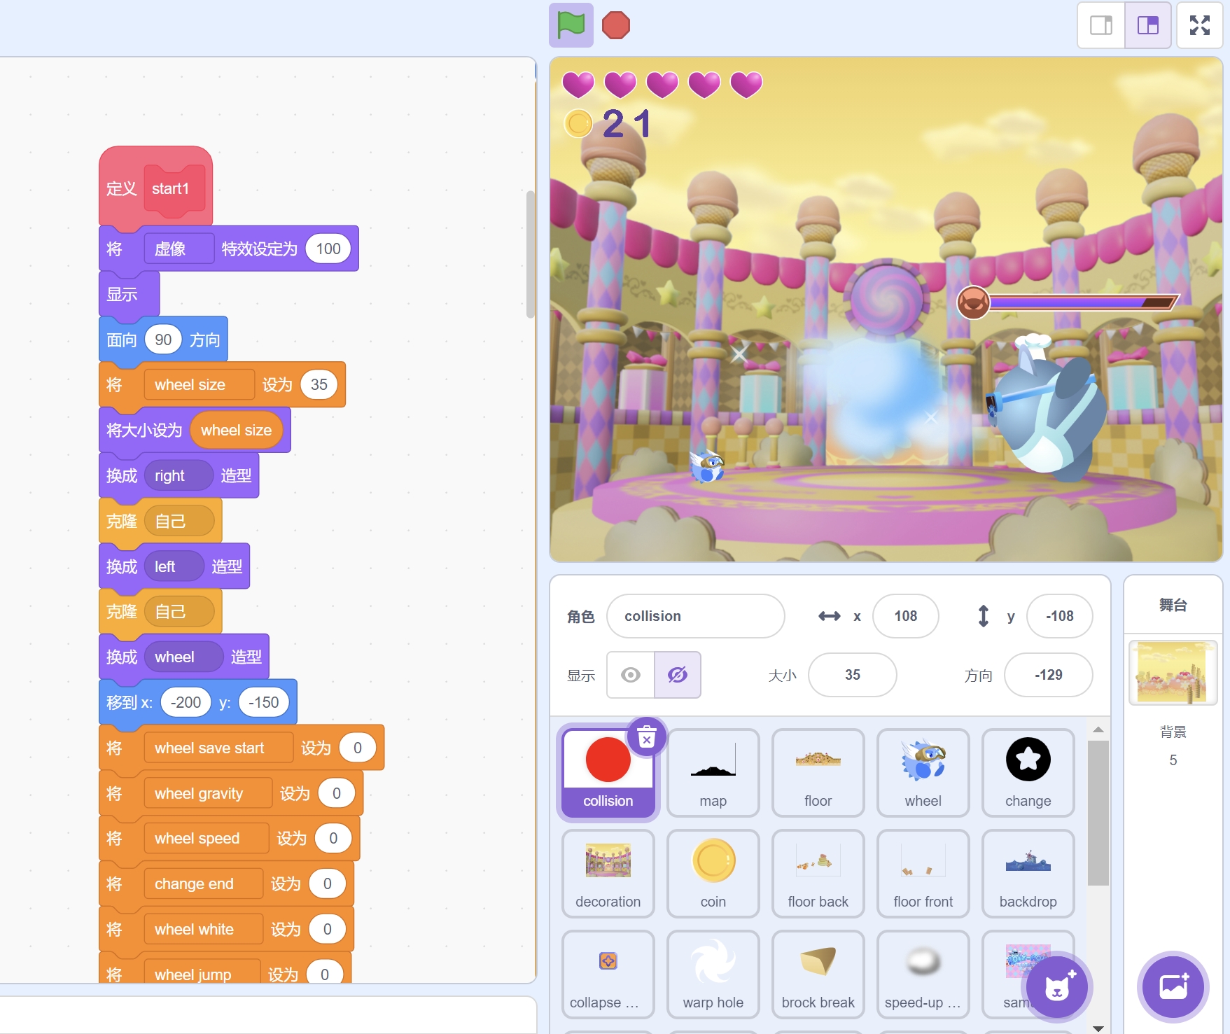Show the sprite using the eye icon
Screen dimensions: 1230x1034
tap(630, 675)
